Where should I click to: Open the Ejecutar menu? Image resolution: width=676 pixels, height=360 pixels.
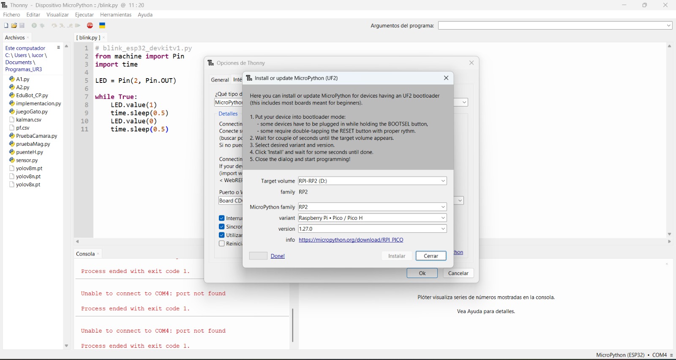click(84, 15)
